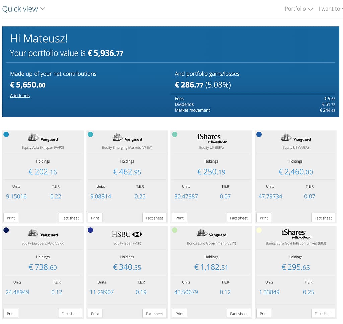Image resolution: width=343 pixels, height=324 pixels.
Task: Click T.E.R value 0.22
Action: pos(56,196)
